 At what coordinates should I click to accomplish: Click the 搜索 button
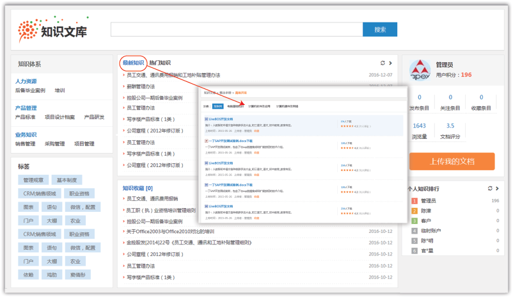[x=380, y=29]
